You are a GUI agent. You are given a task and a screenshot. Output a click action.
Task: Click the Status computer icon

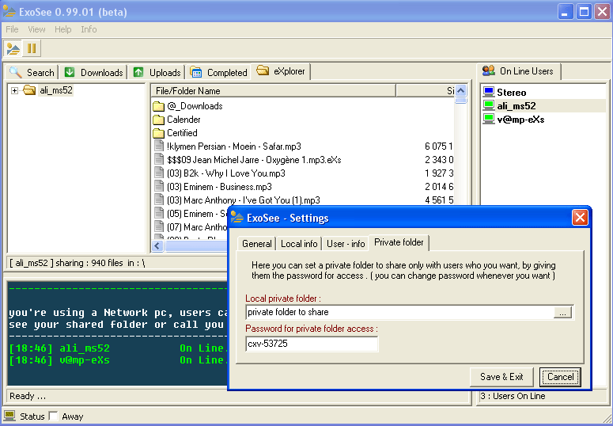(x=9, y=416)
